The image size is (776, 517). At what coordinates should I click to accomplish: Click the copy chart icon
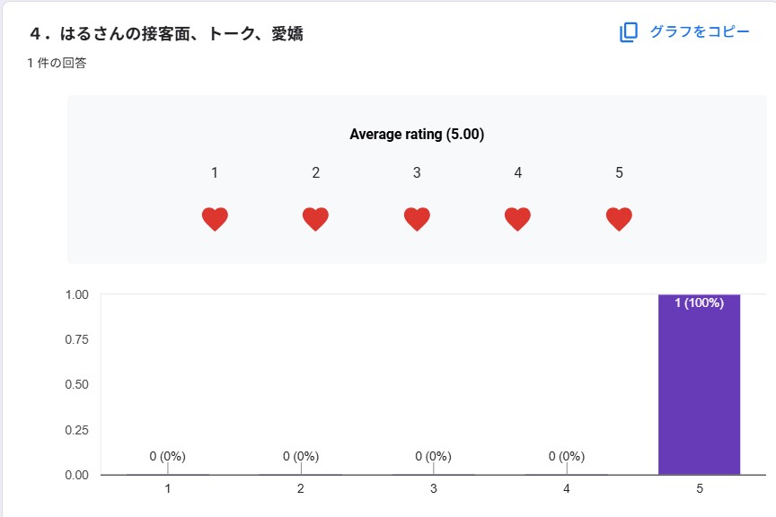tap(629, 32)
